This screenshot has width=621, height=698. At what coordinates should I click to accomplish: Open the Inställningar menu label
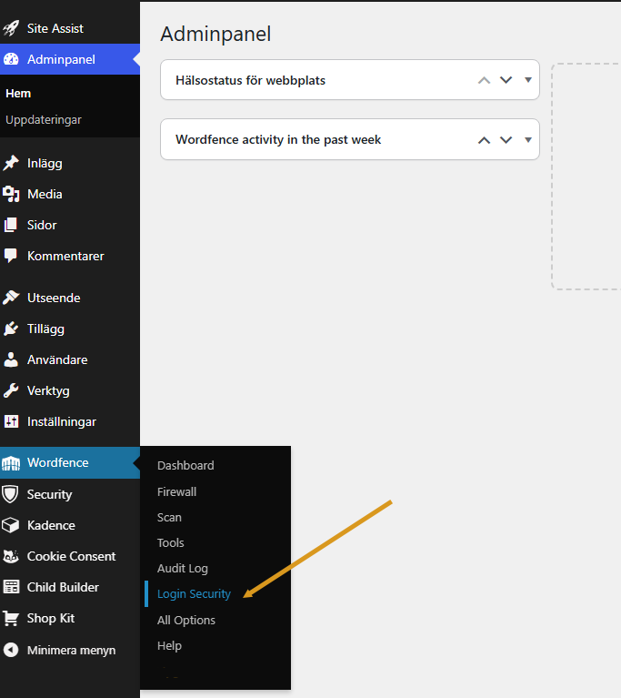(62, 422)
